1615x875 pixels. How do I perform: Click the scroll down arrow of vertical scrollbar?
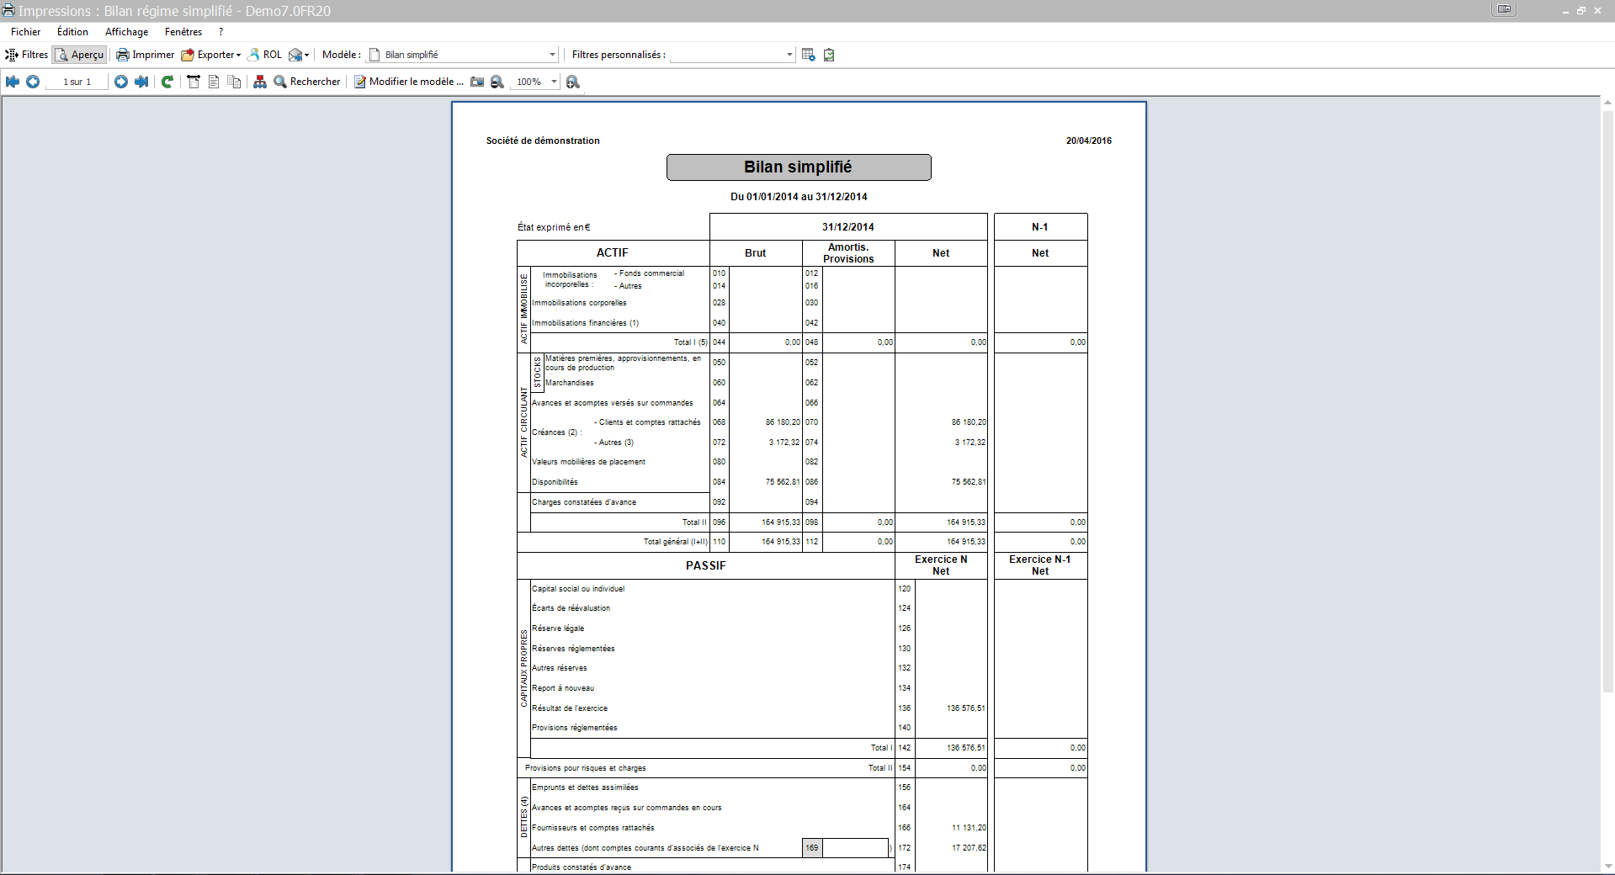pos(1607,866)
